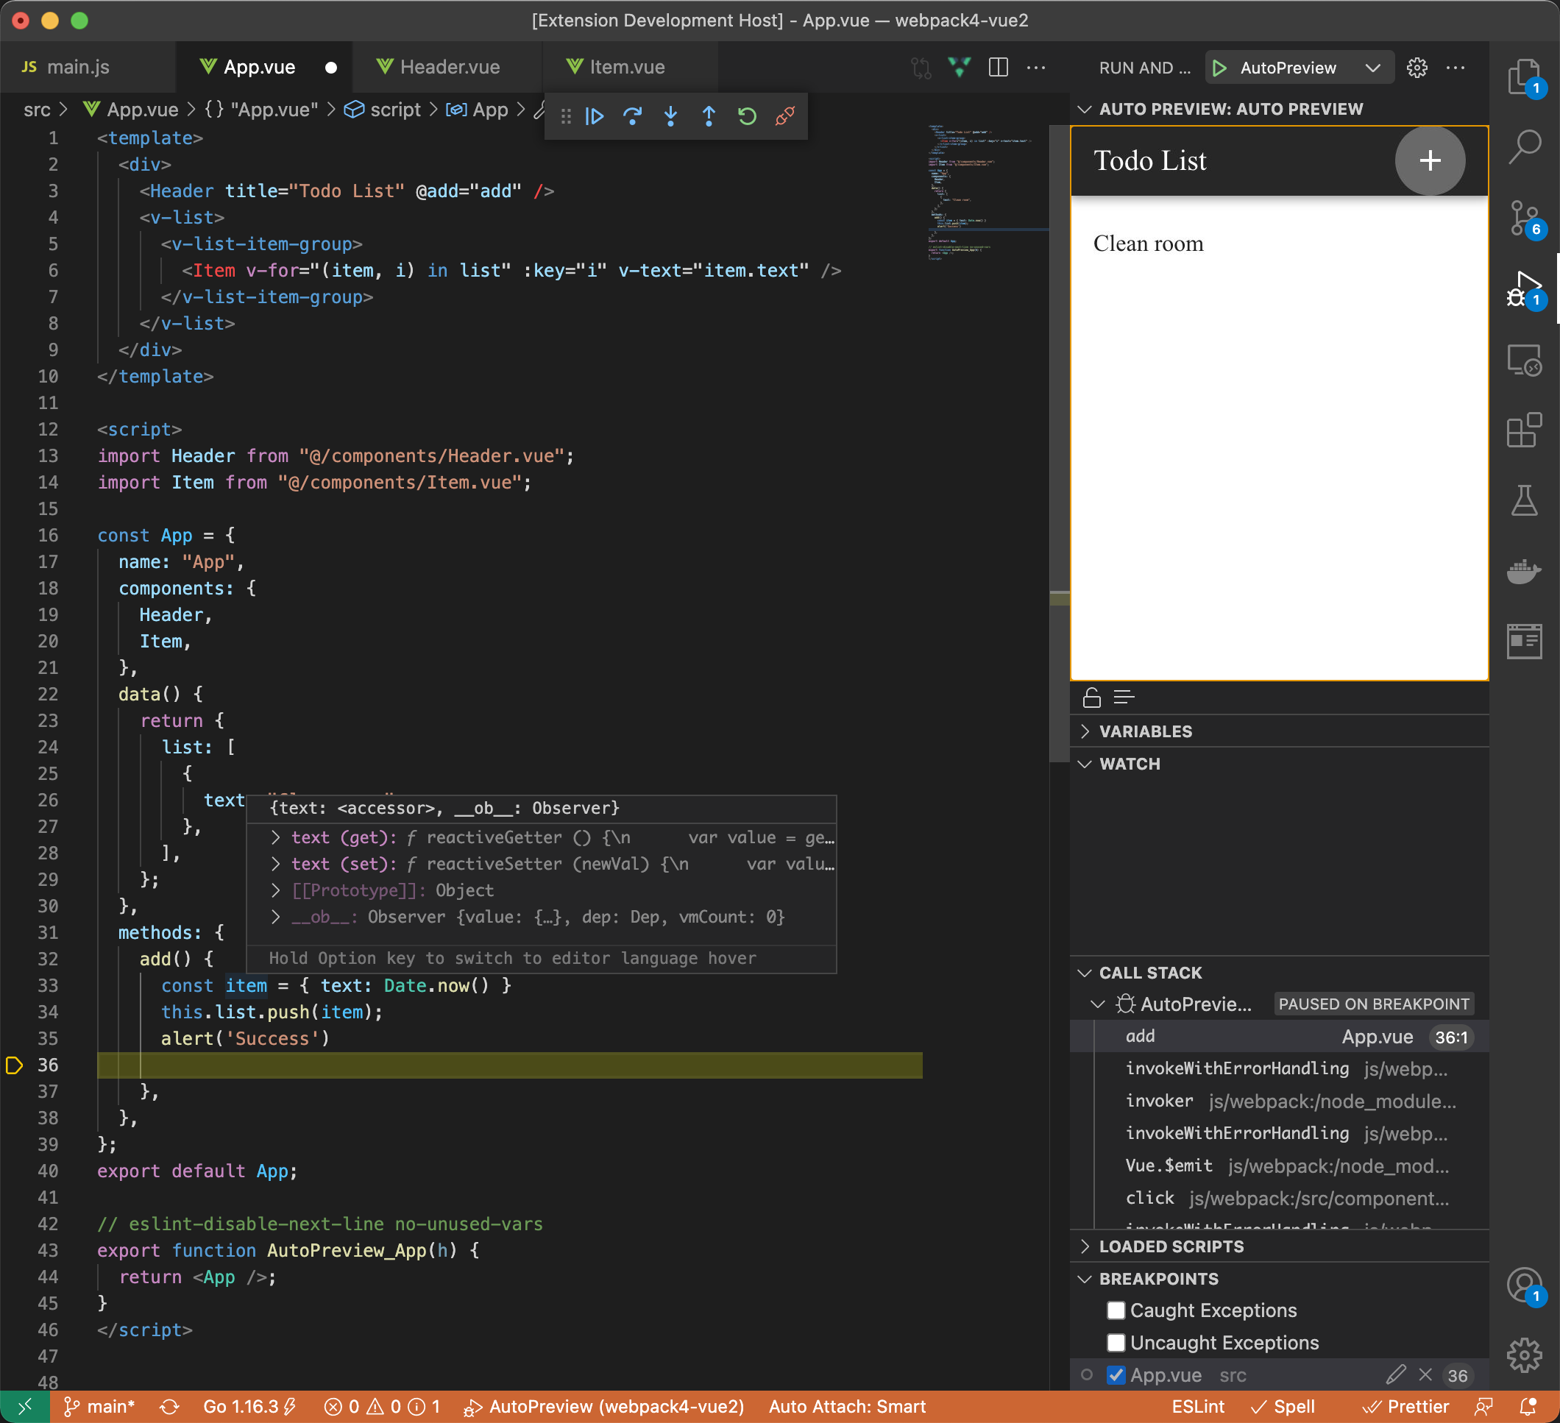Collapse the Watch section

(1084, 764)
